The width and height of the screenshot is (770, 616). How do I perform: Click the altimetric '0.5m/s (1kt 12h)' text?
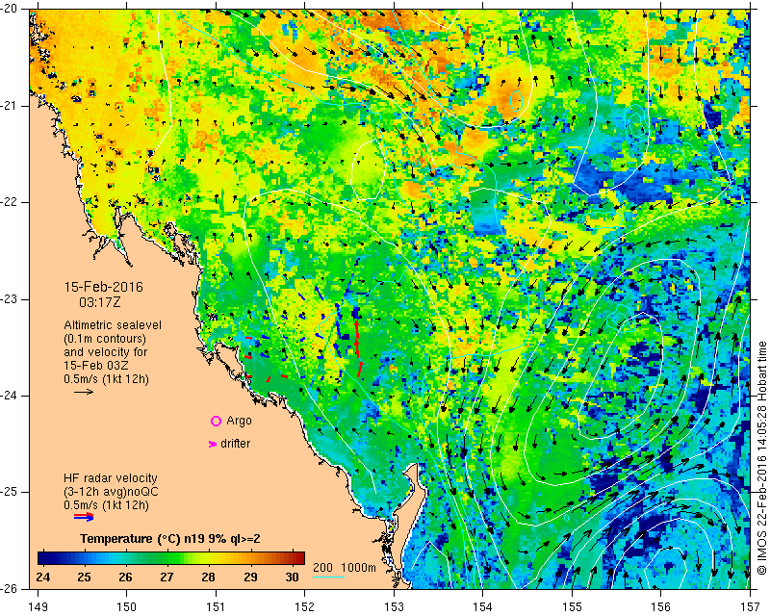(106, 378)
